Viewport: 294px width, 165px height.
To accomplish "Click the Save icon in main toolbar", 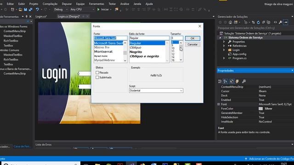I will click(25, 9).
